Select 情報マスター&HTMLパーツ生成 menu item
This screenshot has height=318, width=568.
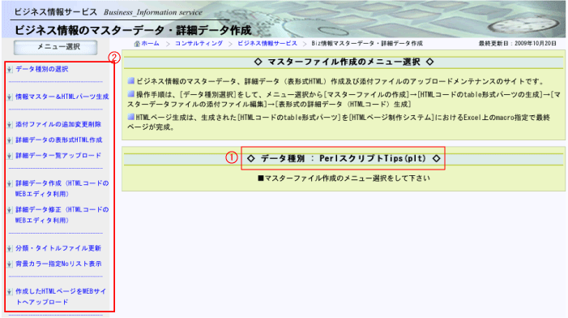pyautogui.click(x=62, y=97)
